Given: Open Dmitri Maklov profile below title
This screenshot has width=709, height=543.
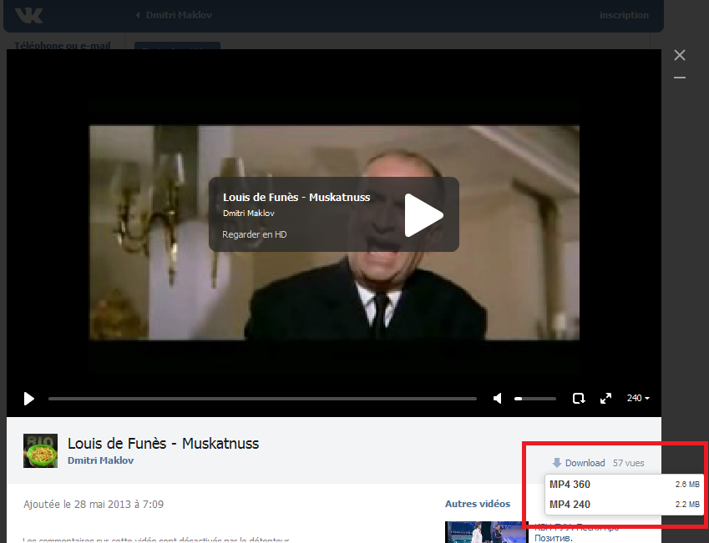Looking at the screenshot, I should point(100,460).
